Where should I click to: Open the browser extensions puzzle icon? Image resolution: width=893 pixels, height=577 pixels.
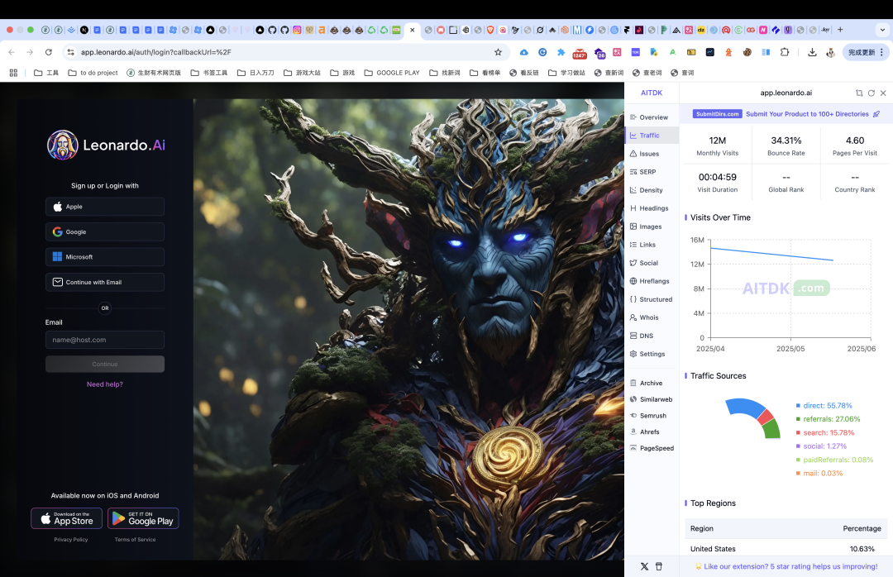pos(784,52)
